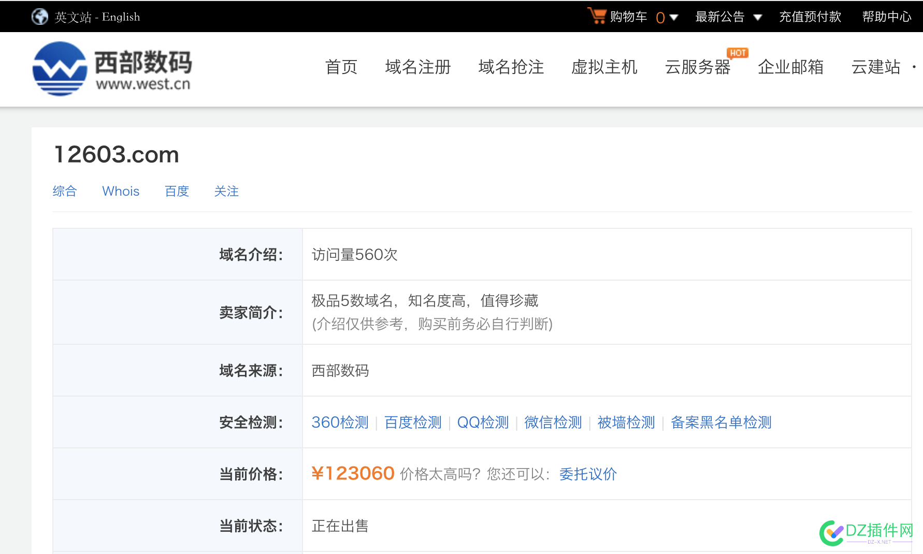Open 虚拟主机 navigation item
The image size is (923, 554).
(604, 67)
